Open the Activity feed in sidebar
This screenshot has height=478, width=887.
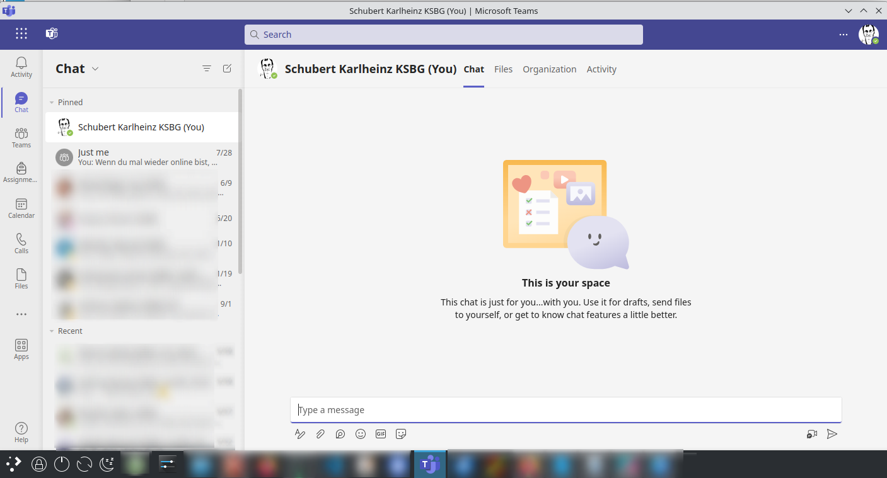click(21, 67)
